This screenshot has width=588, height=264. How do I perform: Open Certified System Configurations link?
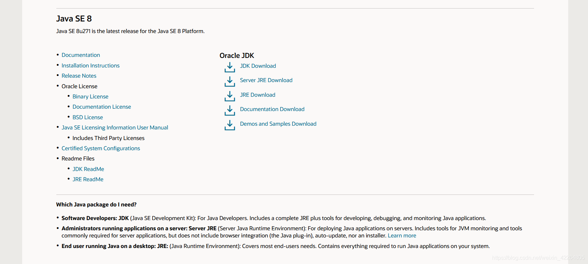tap(101, 148)
